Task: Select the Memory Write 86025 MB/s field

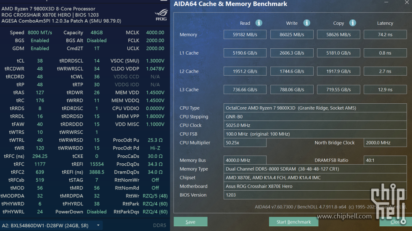Action: [x=292, y=34]
